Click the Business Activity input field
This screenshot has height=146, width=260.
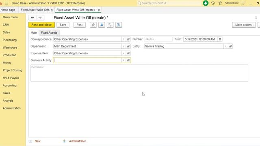[87, 60]
